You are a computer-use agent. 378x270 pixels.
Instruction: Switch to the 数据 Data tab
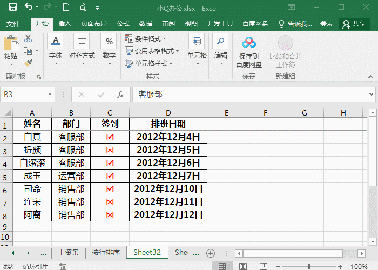point(146,24)
